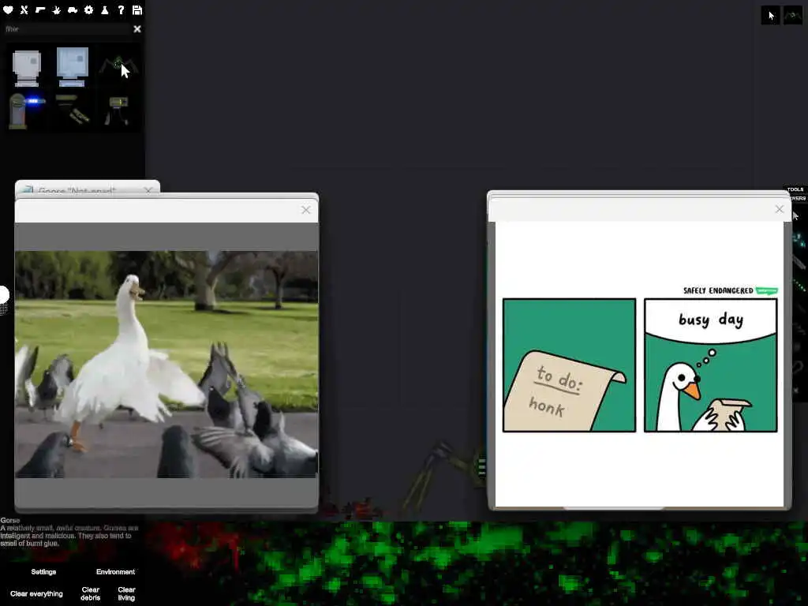The height and width of the screenshot is (606, 808).
Task: Click the white goose and pigeons photo
Action: pyautogui.click(x=166, y=365)
